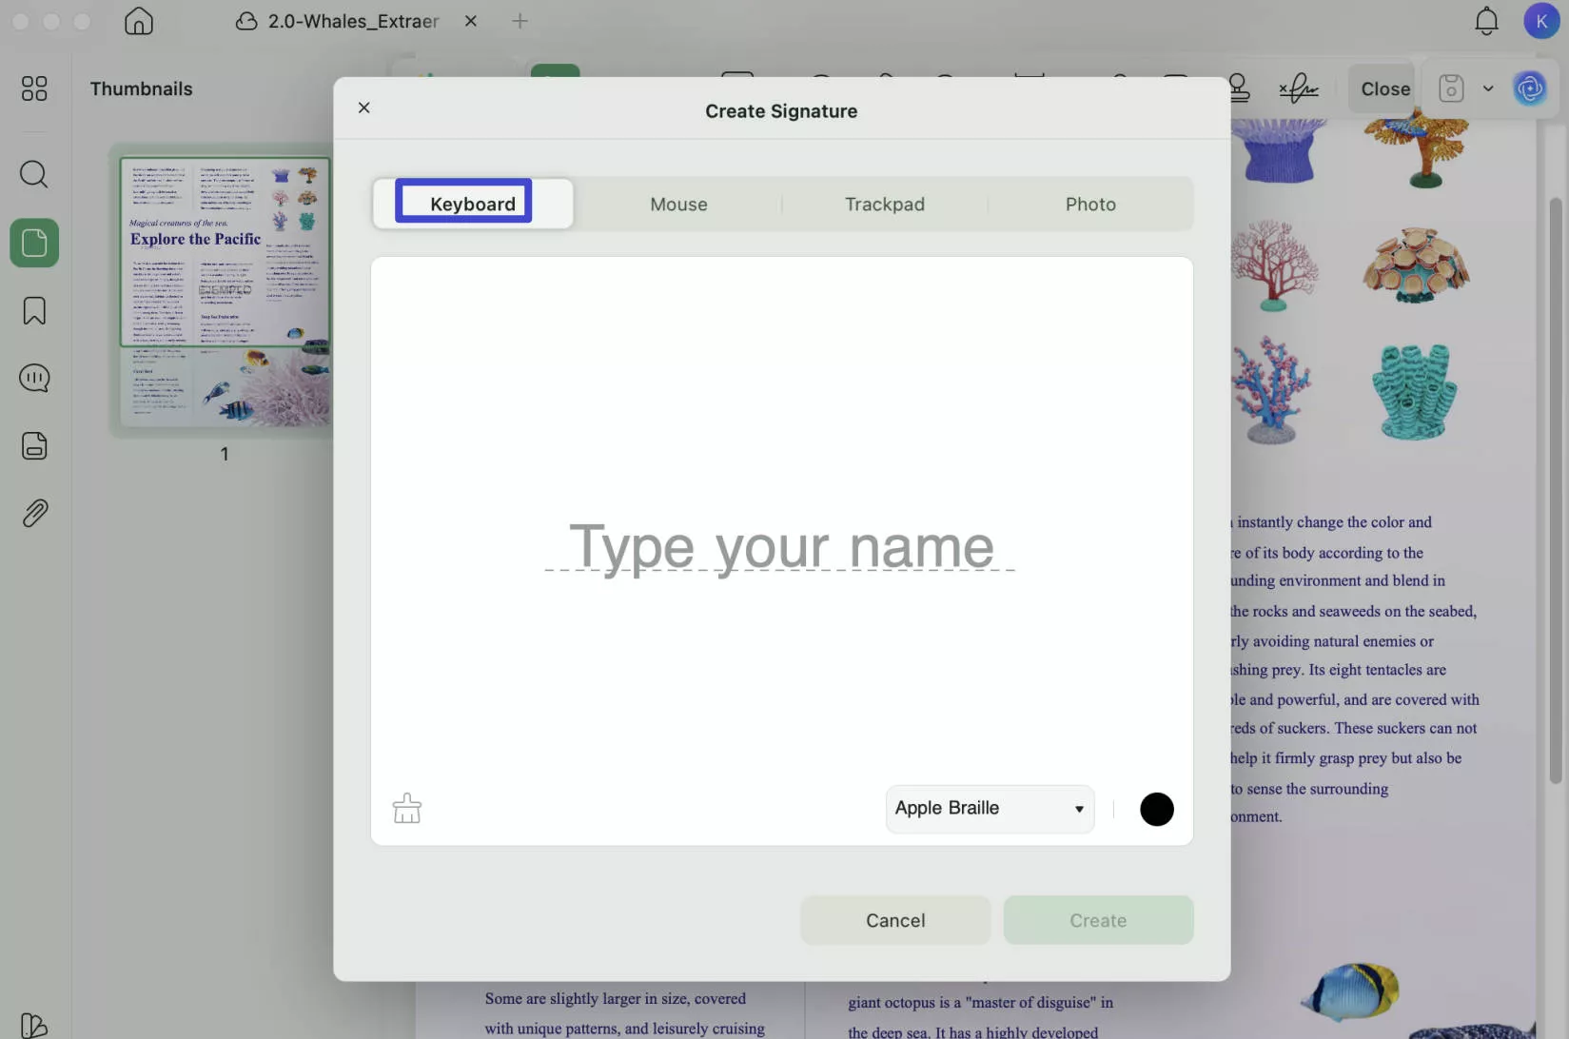Open notifications bell

[x=1486, y=21]
